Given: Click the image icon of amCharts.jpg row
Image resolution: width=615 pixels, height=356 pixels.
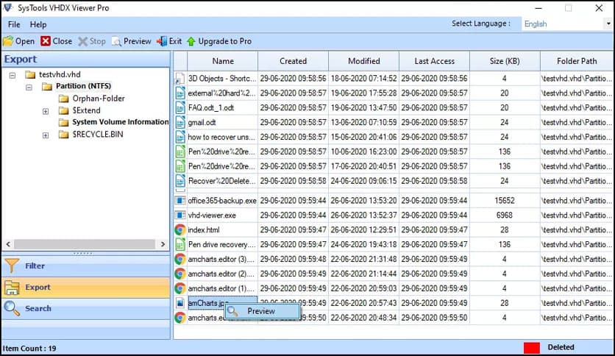Looking at the screenshot, I should pos(180,303).
